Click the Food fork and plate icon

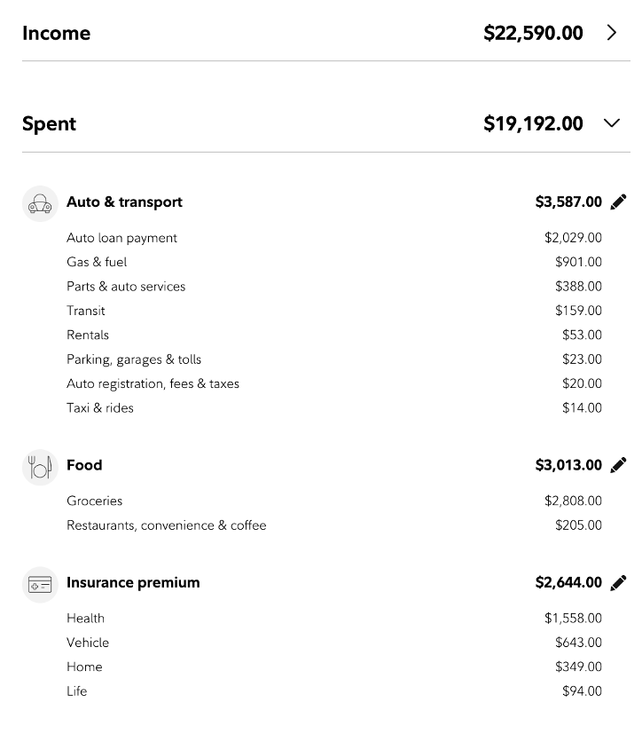(x=40, y=467)
